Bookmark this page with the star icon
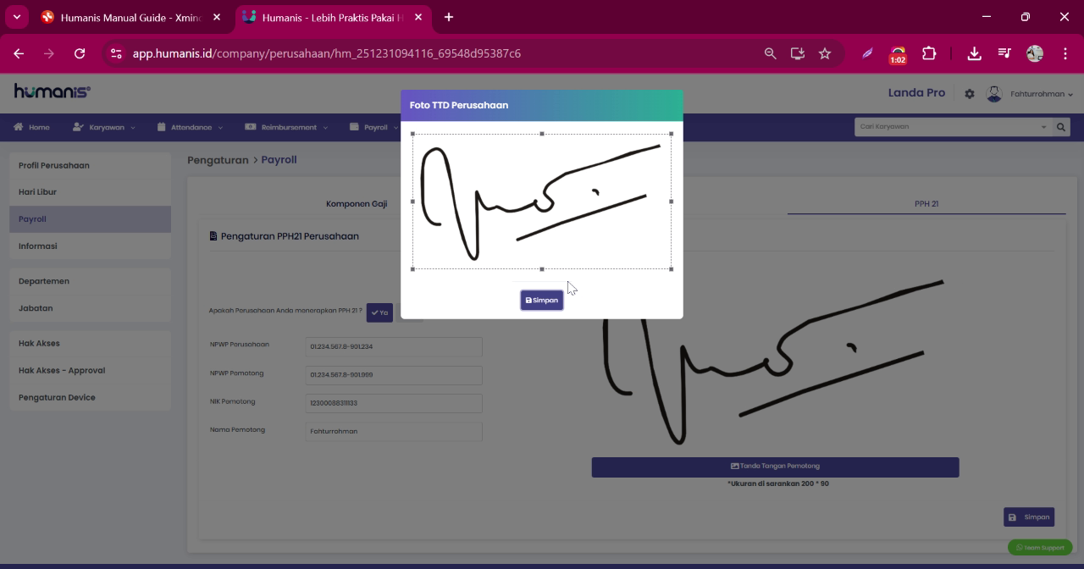 [x=825, y=53]
